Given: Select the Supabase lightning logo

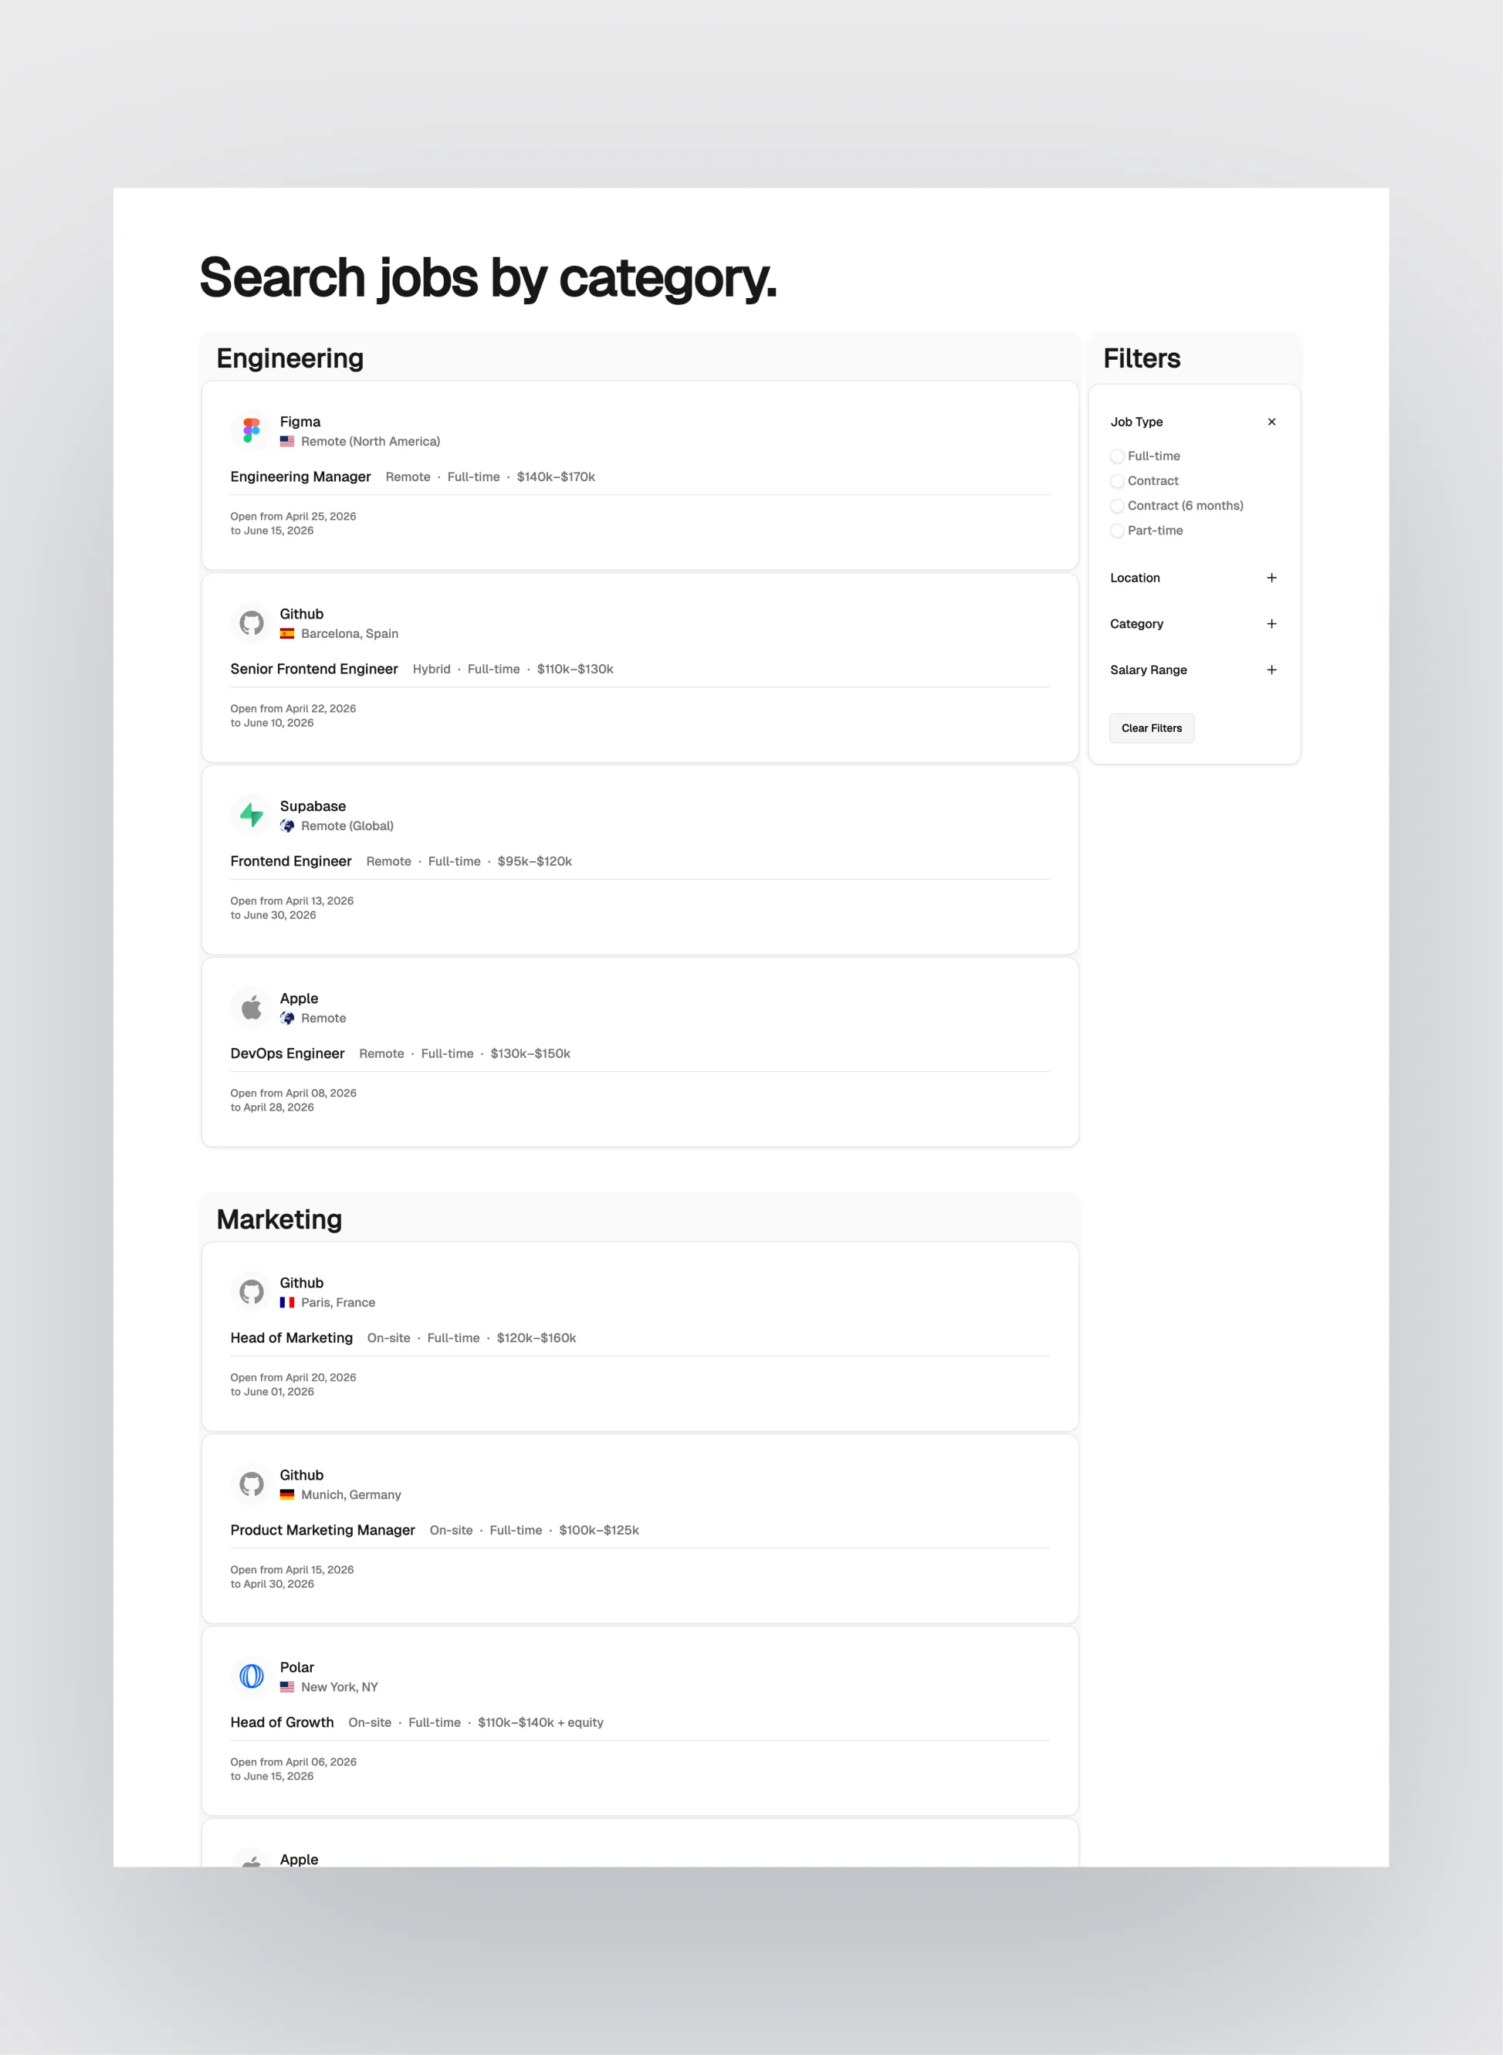Looking at the screenshot, I should point(251,814).
